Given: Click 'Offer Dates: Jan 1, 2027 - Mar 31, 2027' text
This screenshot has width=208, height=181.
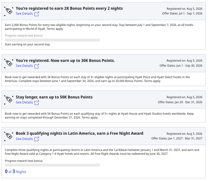Looking at the screenshot, I should [x=177, y=139].
